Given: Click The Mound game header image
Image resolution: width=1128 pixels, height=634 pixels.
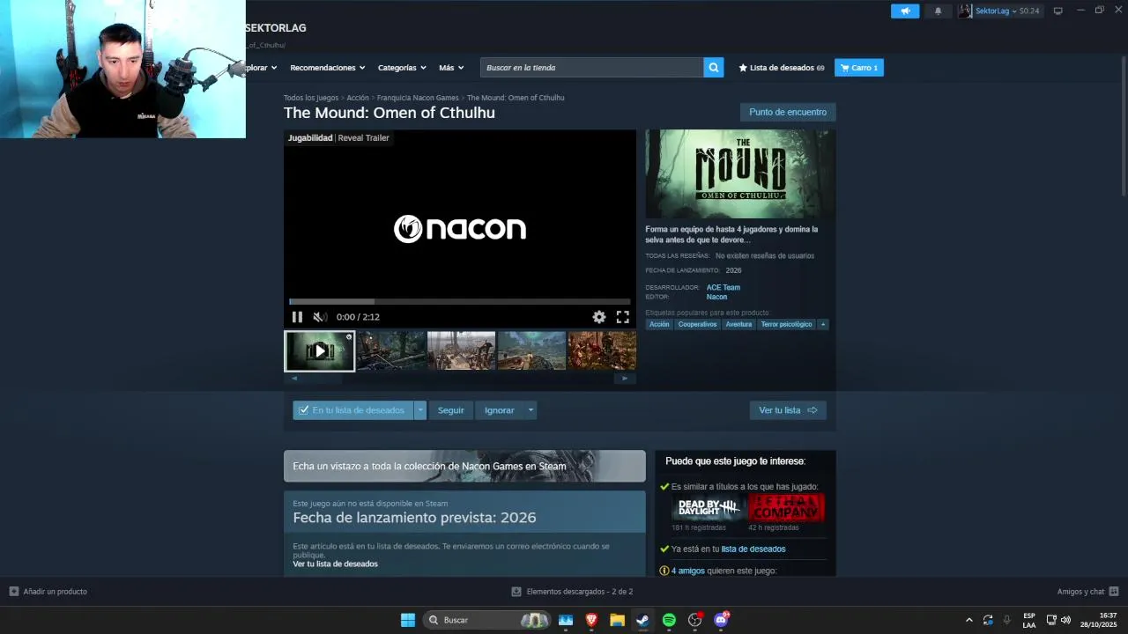Looking at the screenshot, I should (x=740, y=173).
